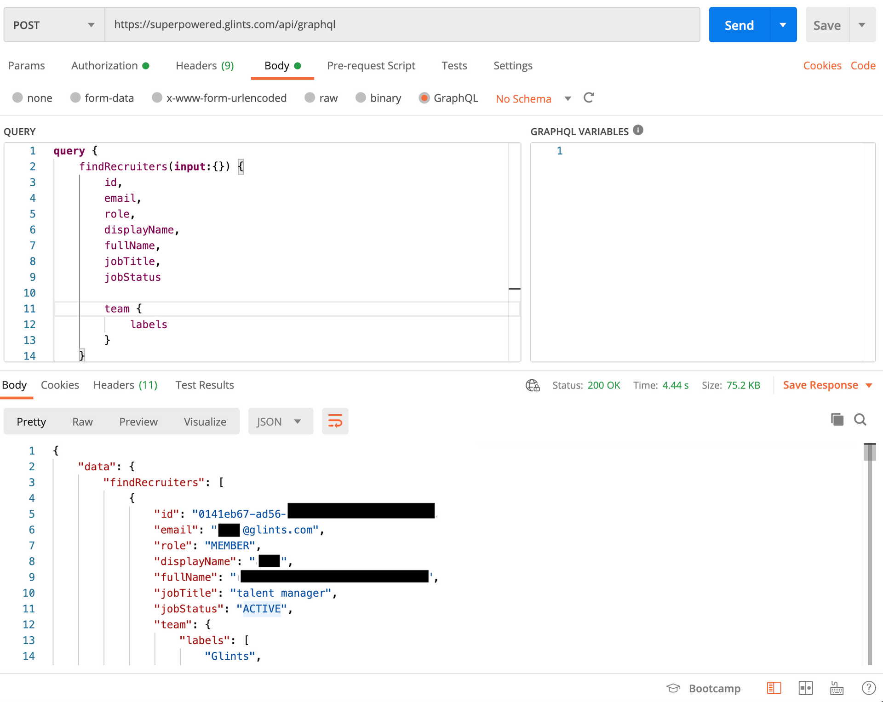The height and width of the screenshot is (702, 883).
Task: Switch to the Pre-request Script tab
Action: point(371,65)
